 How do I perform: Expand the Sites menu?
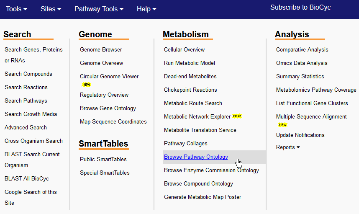coord(51,9)
